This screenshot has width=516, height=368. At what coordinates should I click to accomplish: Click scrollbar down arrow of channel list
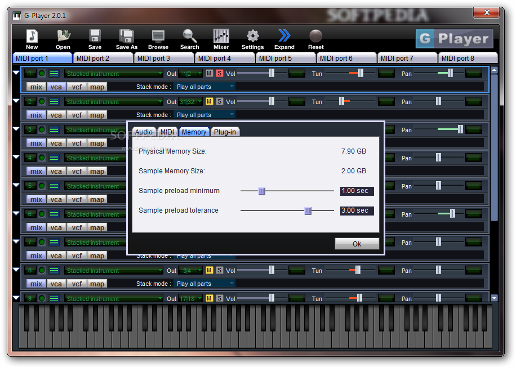(x=494, y=298)
